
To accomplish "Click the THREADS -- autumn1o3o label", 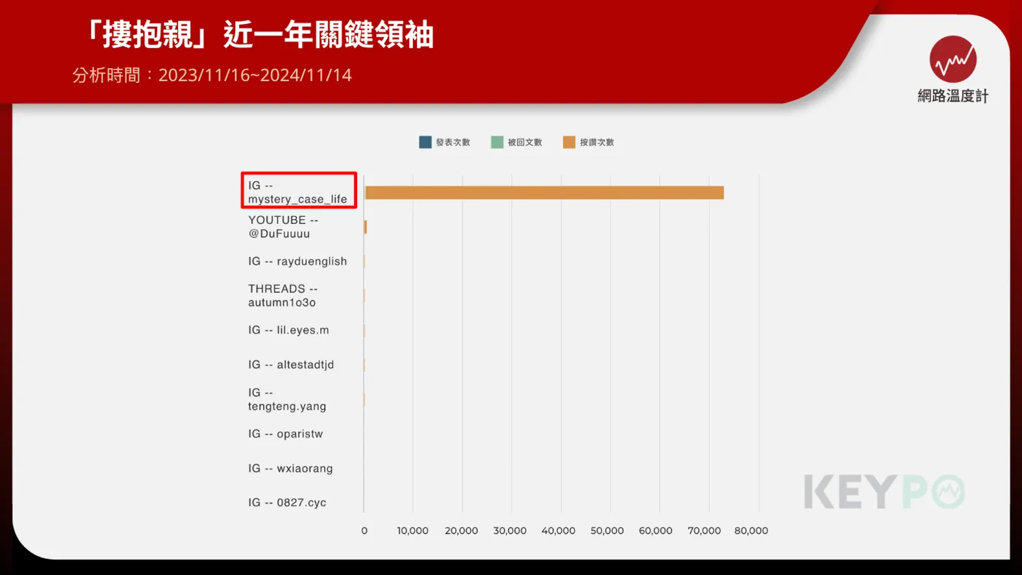I will tap(282, 295).
